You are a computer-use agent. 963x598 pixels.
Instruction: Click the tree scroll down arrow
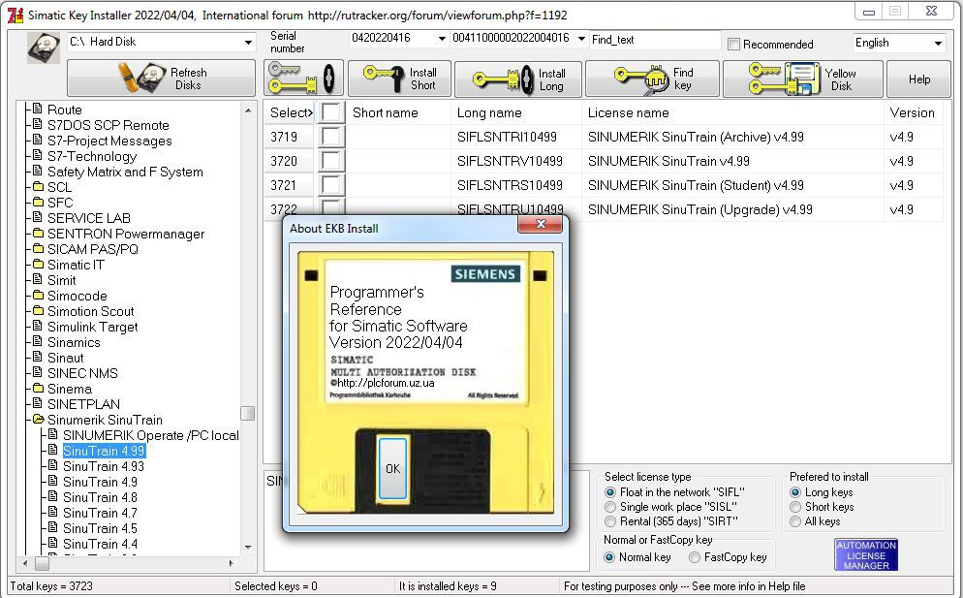[x=247, y=547]
